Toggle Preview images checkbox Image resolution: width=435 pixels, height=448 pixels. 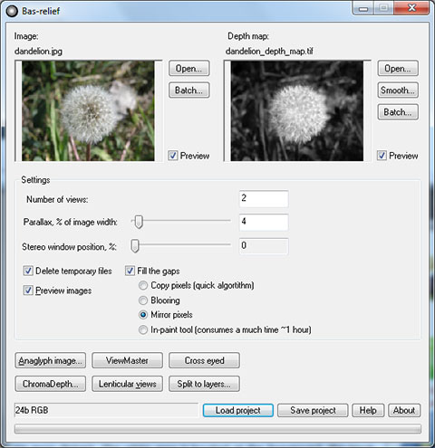(28, 291)
